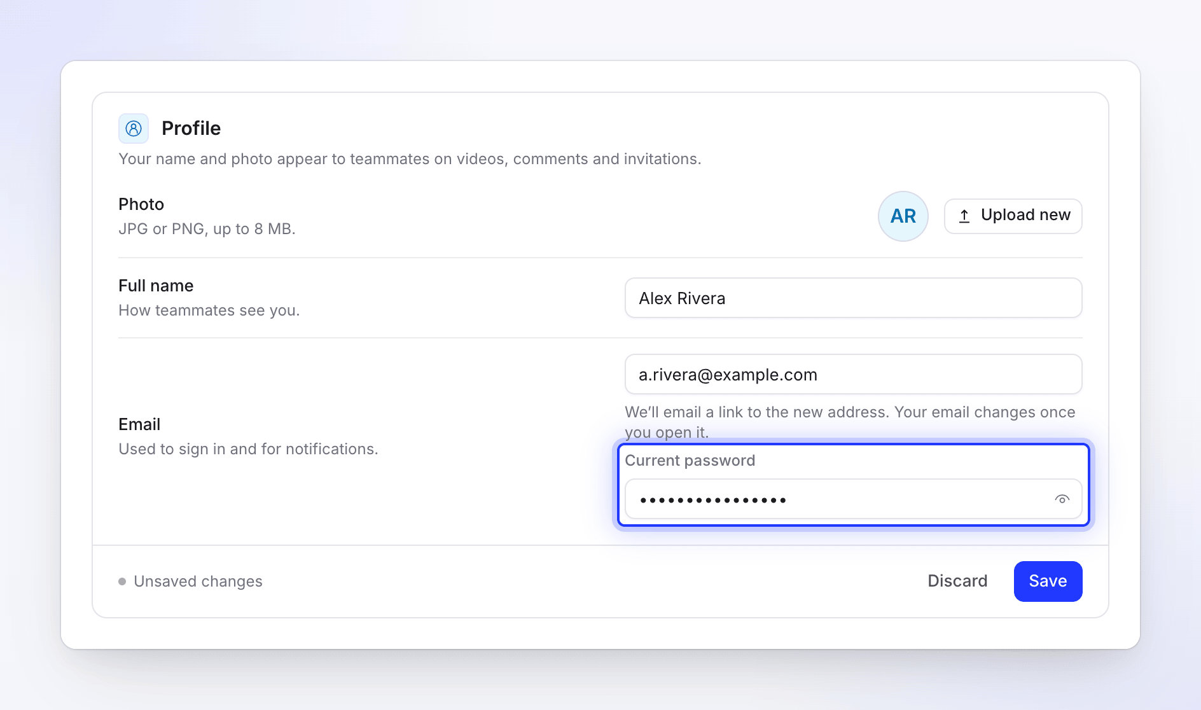1201x710 pixels.
Task: Click the Upload new button
Action: [x=1013, y=216]
